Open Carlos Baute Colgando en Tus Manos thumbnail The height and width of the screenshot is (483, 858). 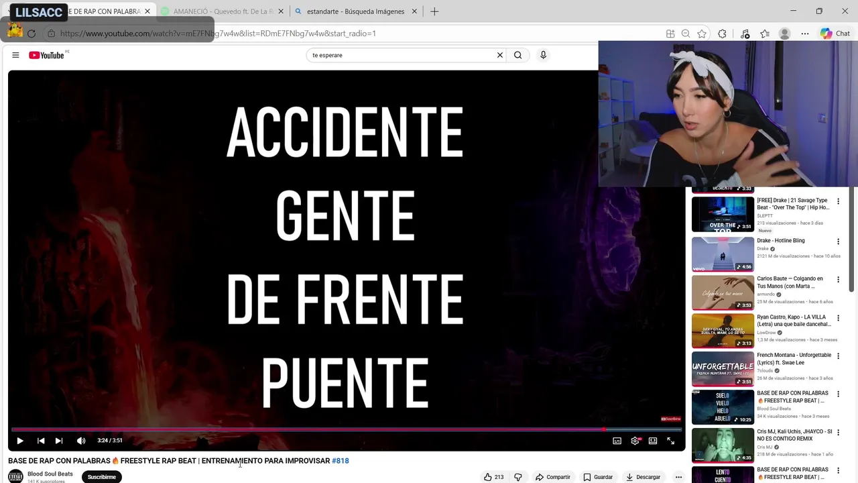pos(723,292)
